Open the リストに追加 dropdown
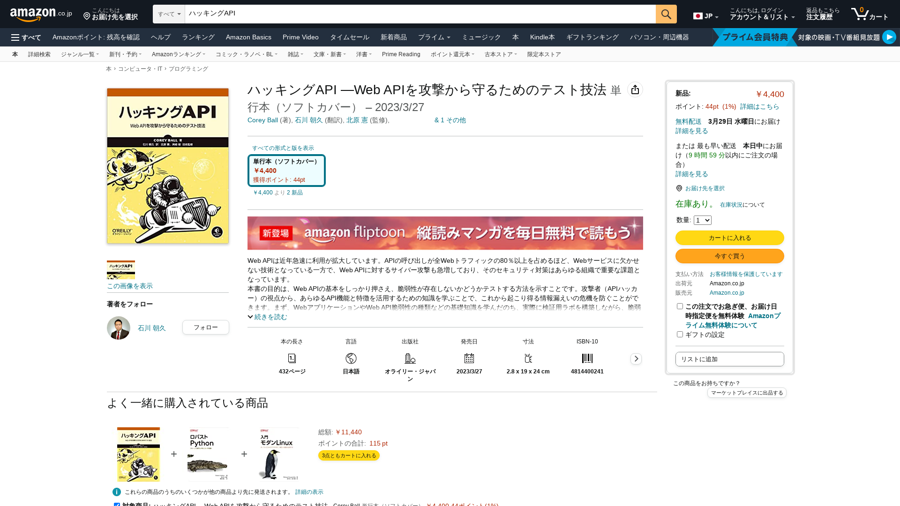The height and width of the screenshot is (506, 900). point(729,359)
